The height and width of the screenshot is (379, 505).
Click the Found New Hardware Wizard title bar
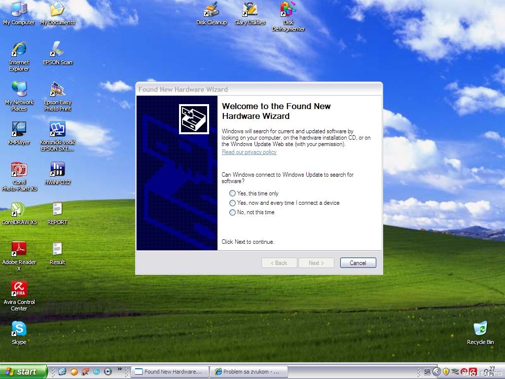[x=259, y=89]
